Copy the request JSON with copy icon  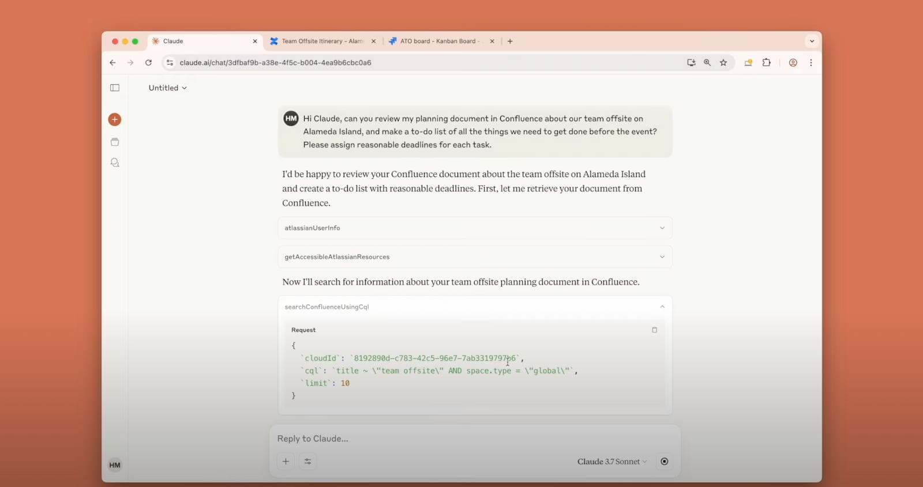(x=654, y=330)
